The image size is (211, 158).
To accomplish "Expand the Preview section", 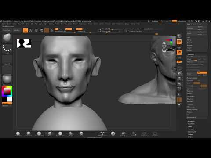I will click(190, 134).
